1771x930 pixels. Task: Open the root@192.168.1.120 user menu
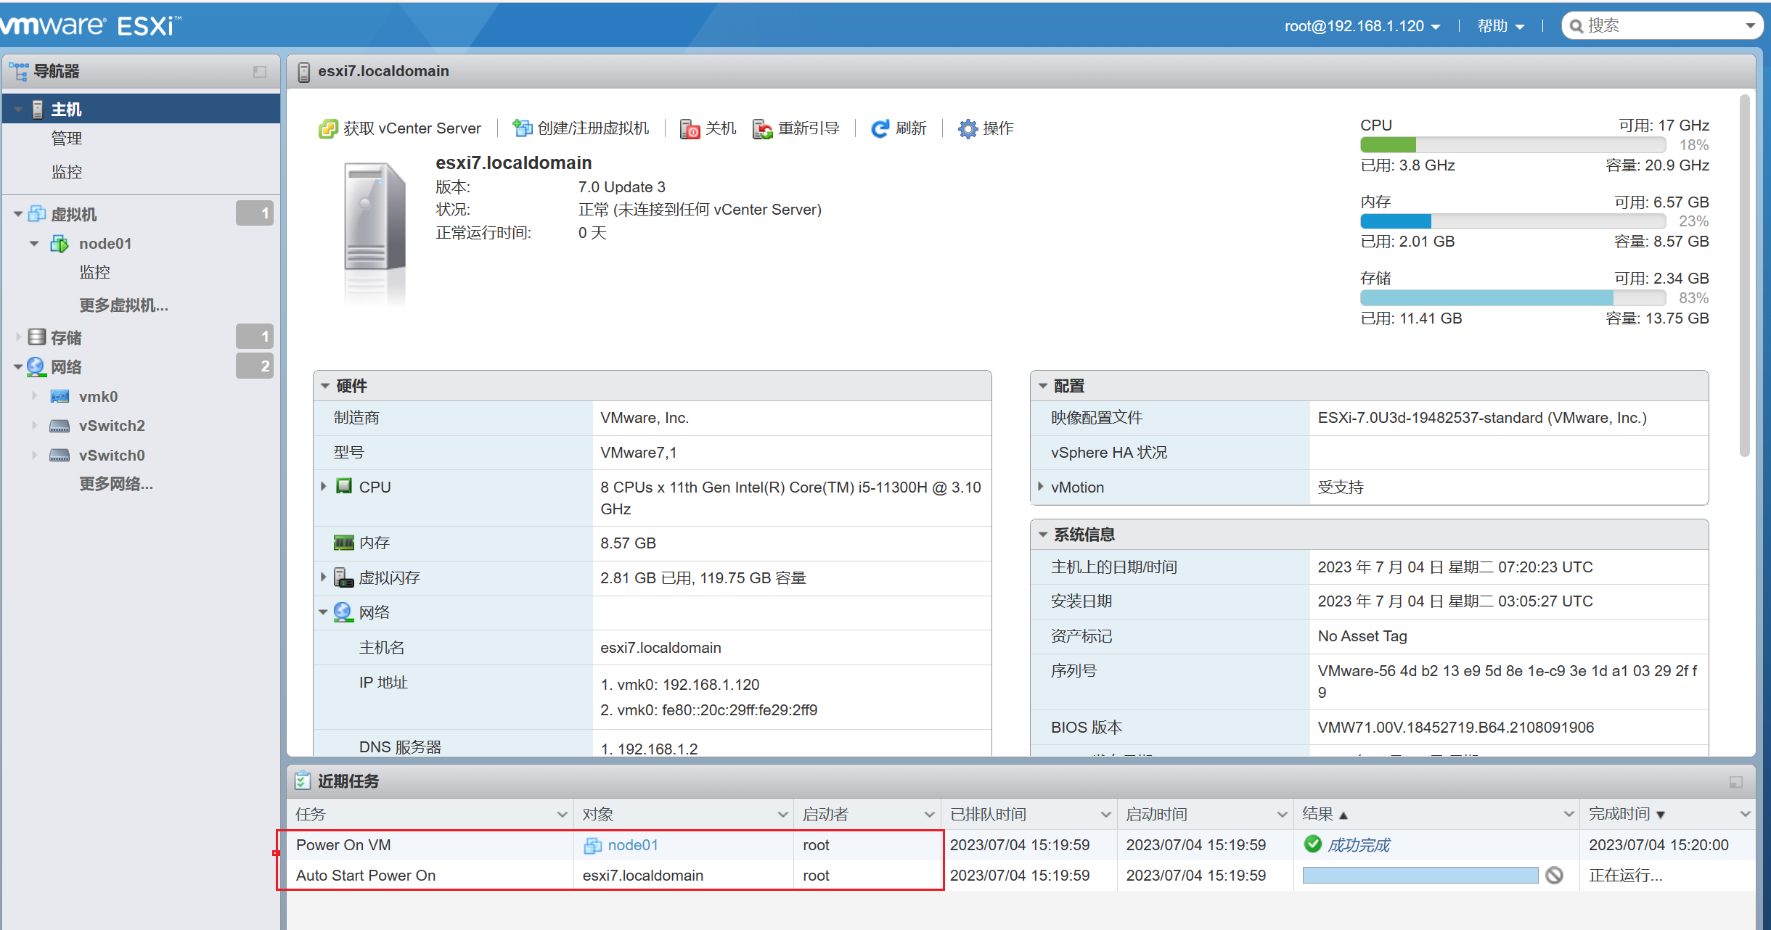tap(1362, 26)
